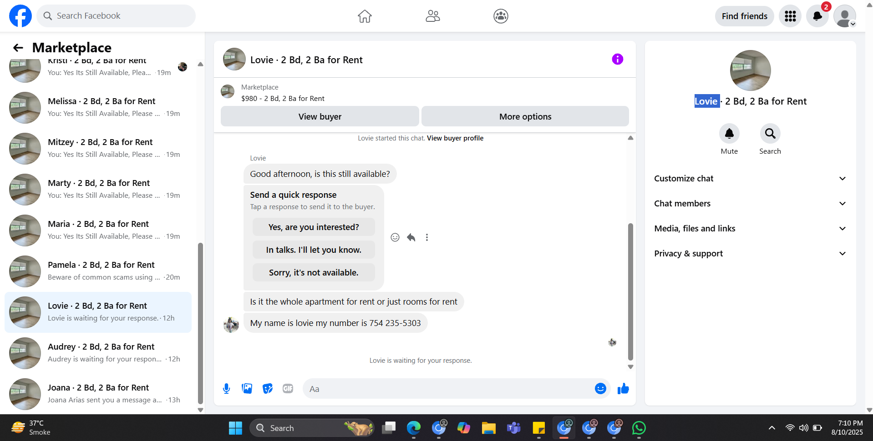Go back using the Marketplace arrow
The height and width of the screenshot is (441, 873).
(18, 48)
